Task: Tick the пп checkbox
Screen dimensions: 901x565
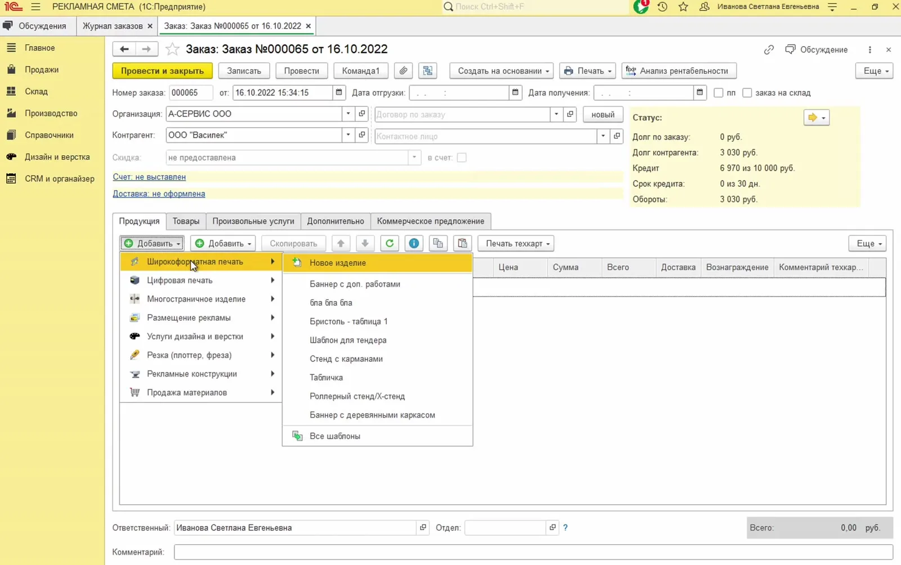Action: pos(719,93)
